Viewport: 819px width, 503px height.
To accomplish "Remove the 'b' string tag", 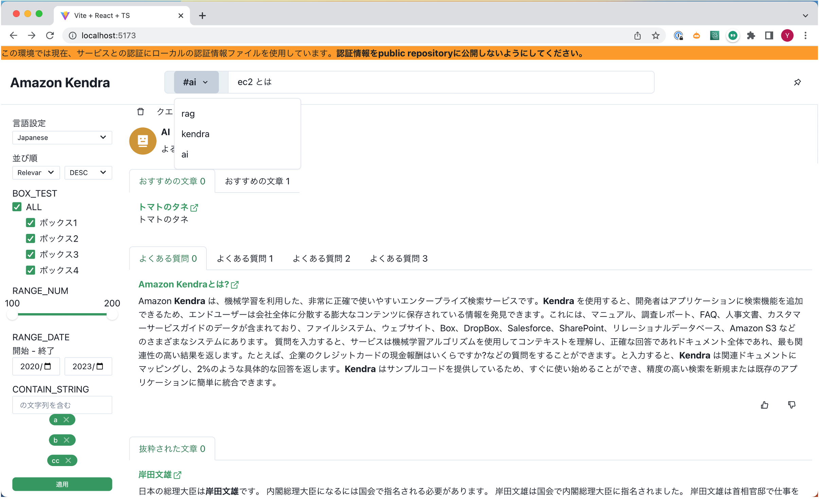I will point(67,440).
